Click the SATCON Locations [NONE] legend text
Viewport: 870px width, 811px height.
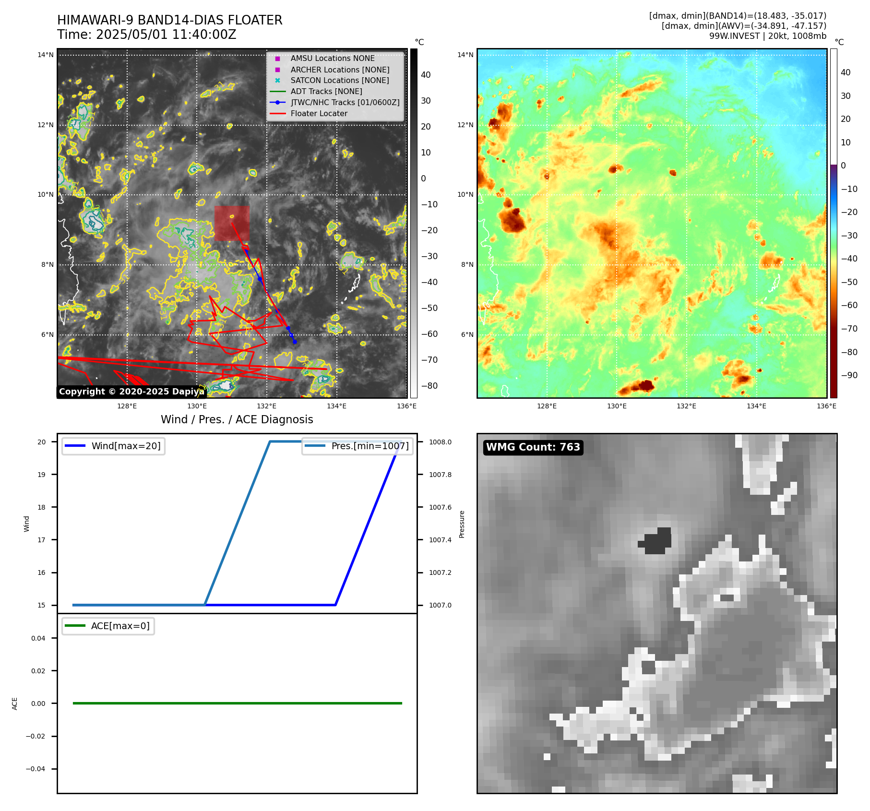pos(340,81)
